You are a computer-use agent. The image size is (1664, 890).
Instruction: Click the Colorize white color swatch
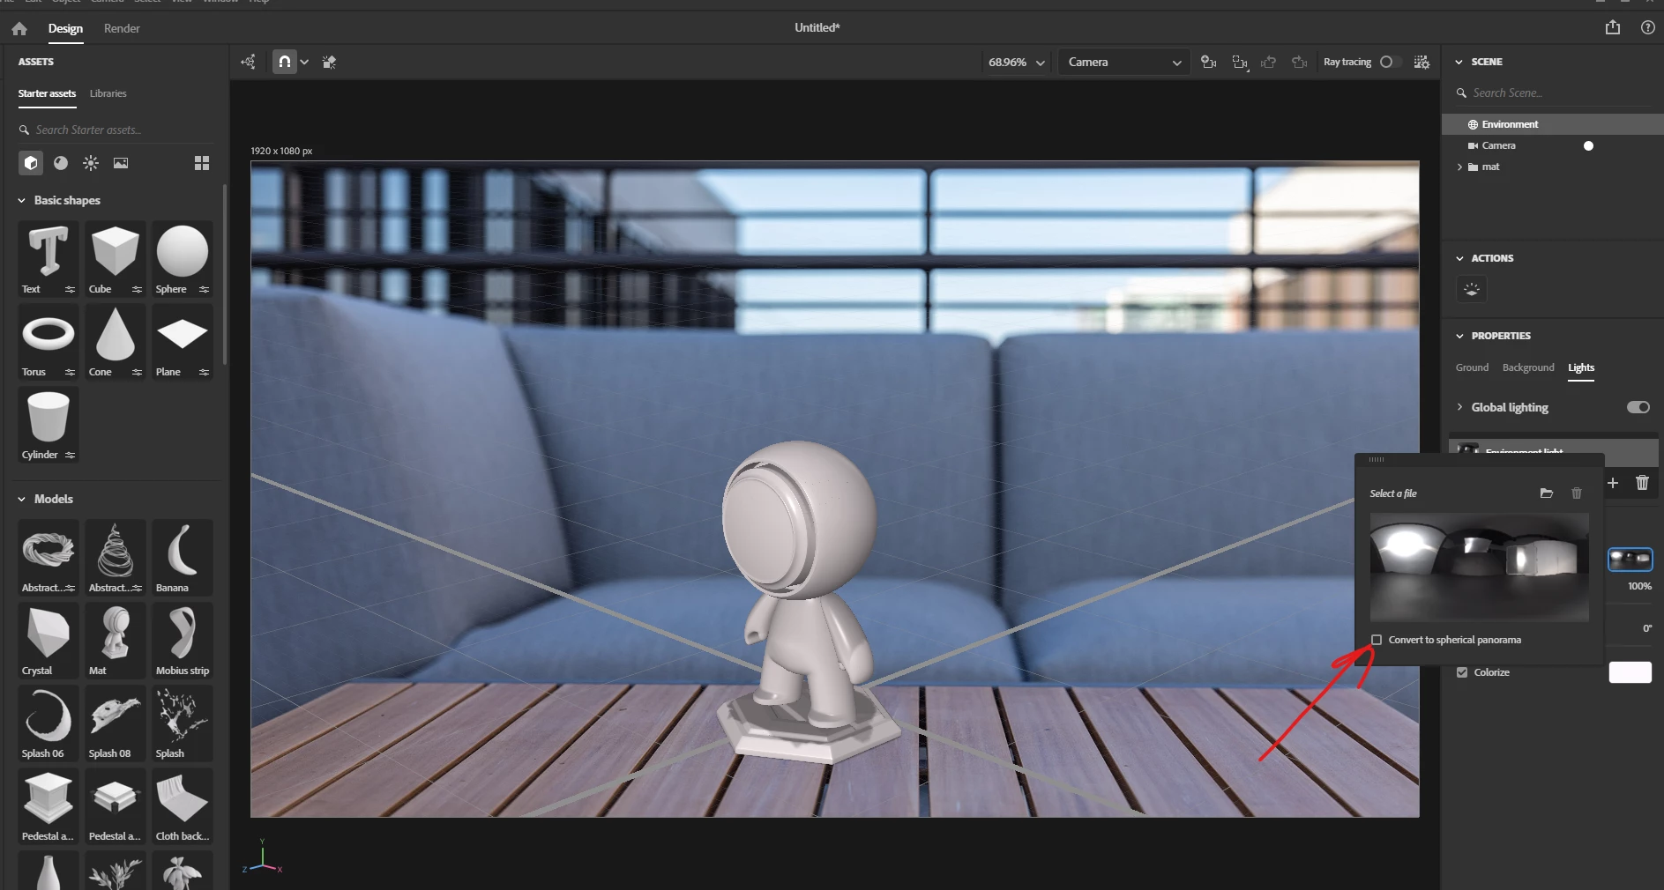[1630, 672]
